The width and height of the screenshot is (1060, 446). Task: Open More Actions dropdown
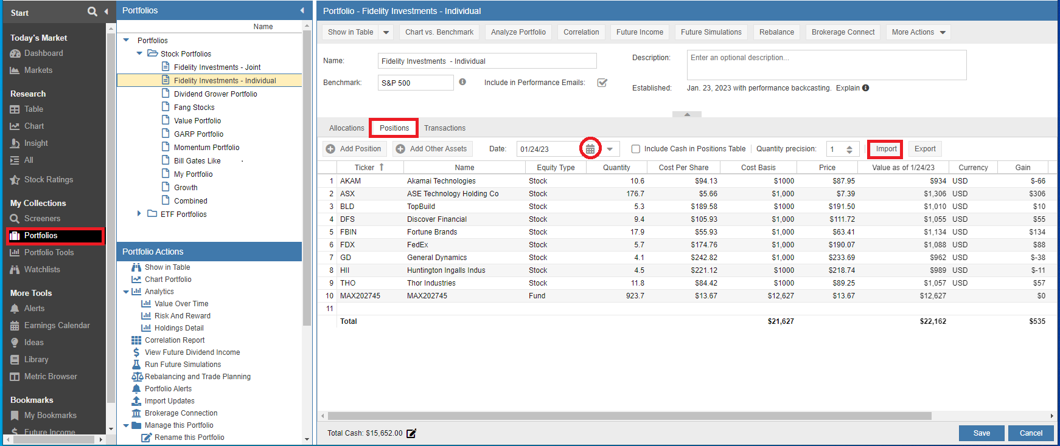coord(919,32)
